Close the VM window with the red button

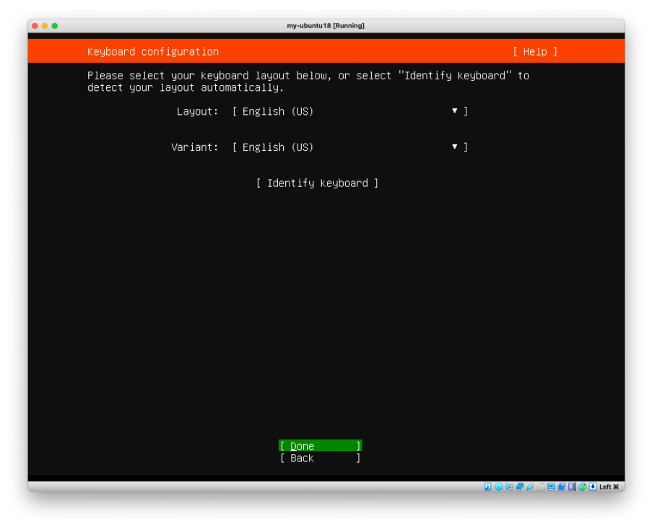(x=35, y=26)
